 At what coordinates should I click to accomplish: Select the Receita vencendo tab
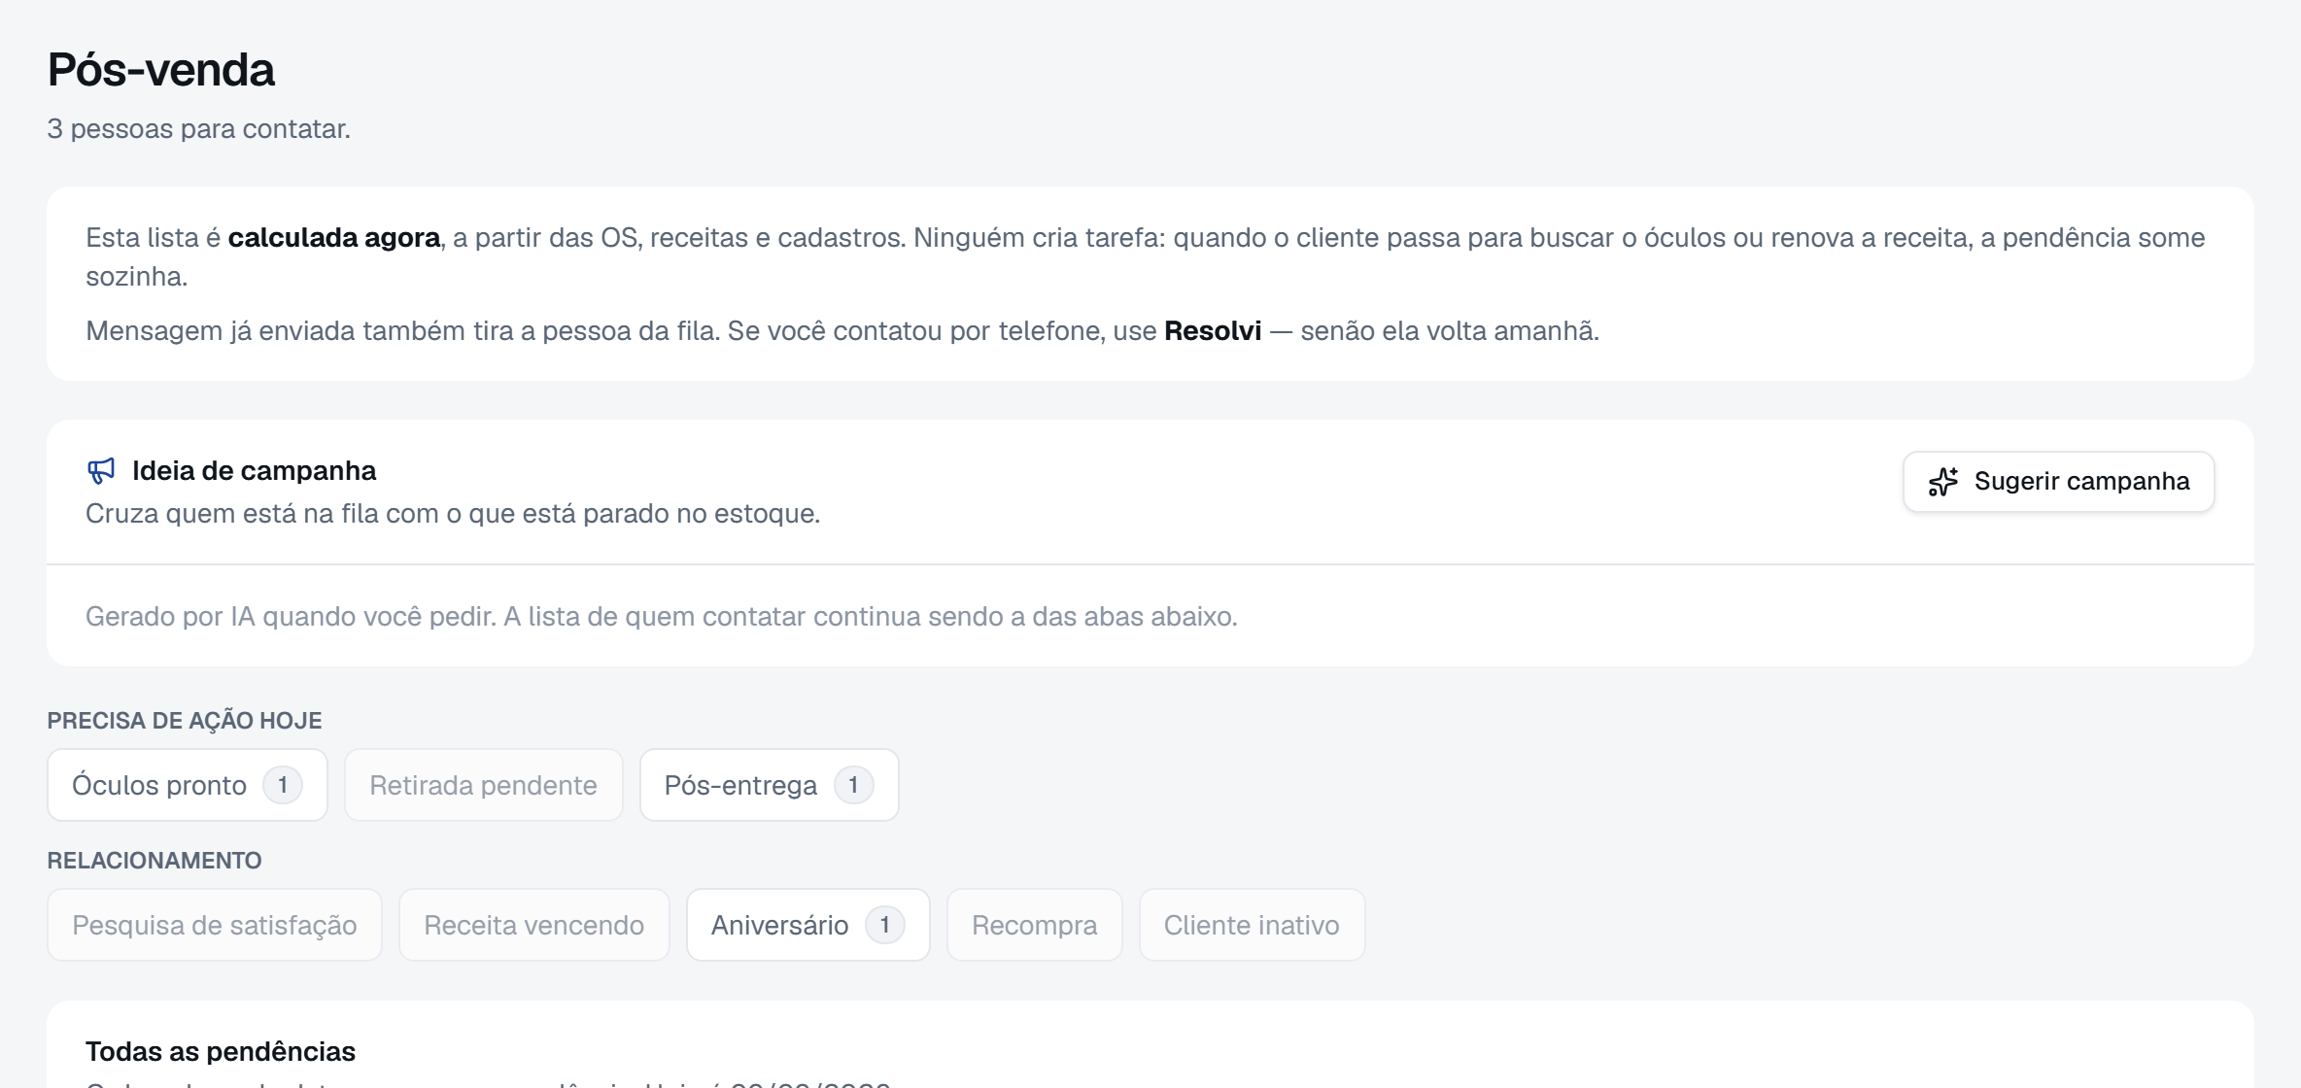point(533,925)
